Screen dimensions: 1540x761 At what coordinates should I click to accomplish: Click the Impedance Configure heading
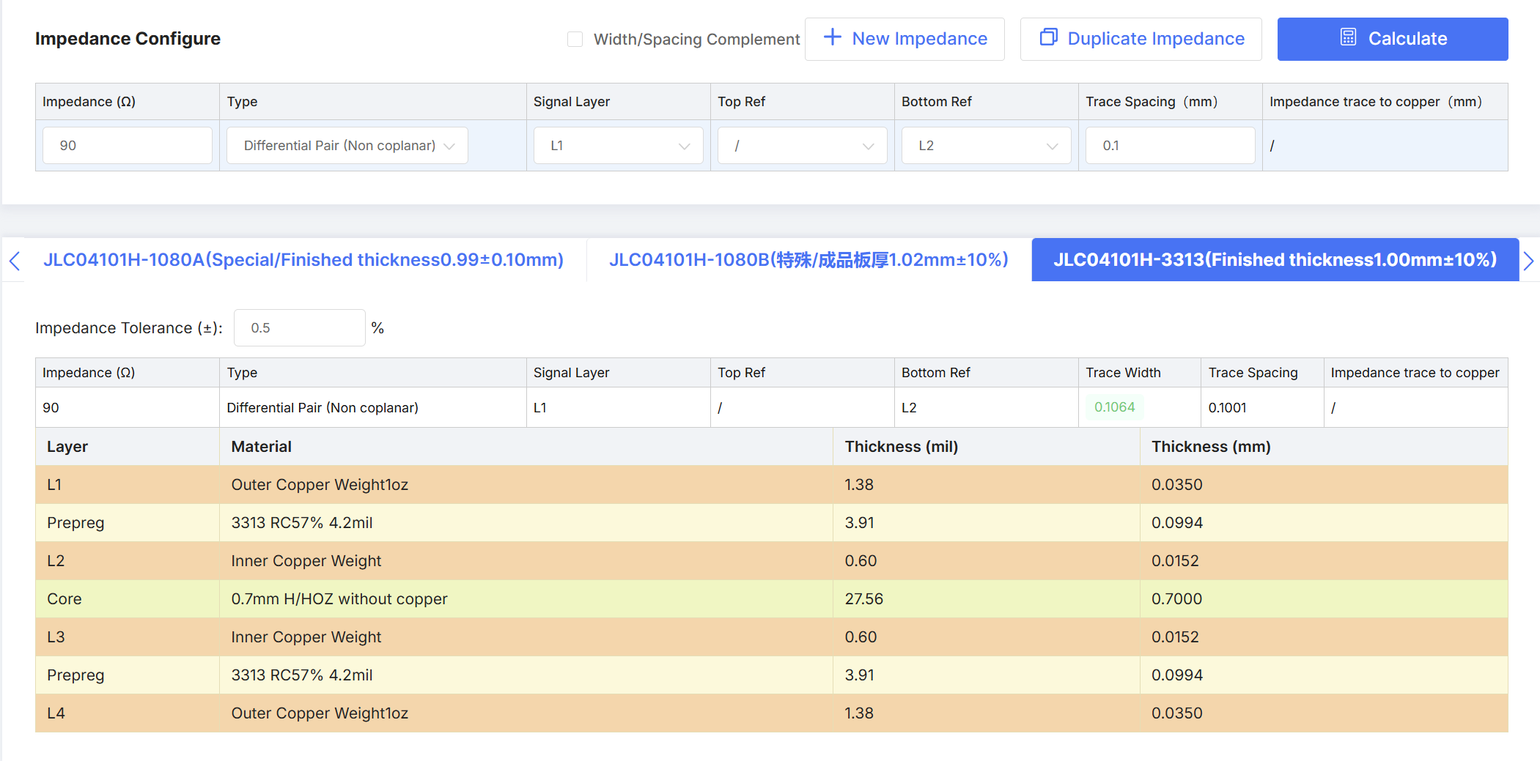pyautogui.click(x=128, y=39)
